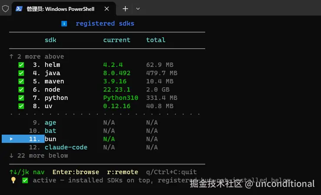Select the python sdk name
The image size is (321, 195).
56,98
